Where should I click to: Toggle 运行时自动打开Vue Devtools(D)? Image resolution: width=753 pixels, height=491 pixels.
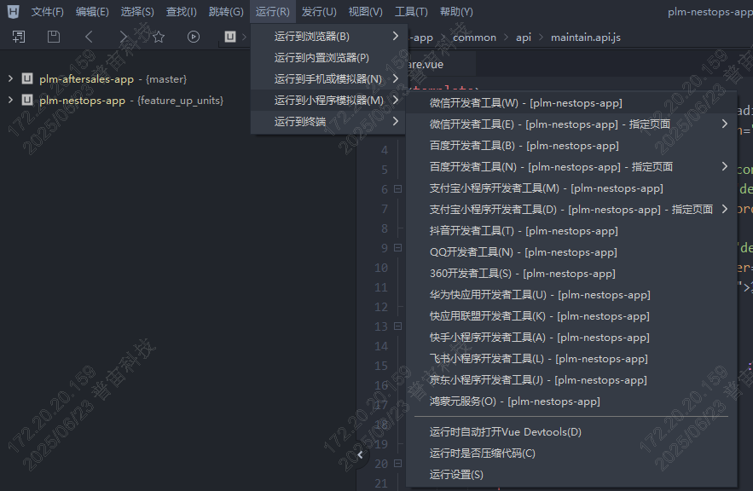pos(571,432)
